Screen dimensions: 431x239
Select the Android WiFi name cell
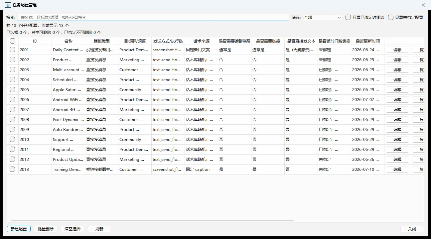click(x=68, y=99)
